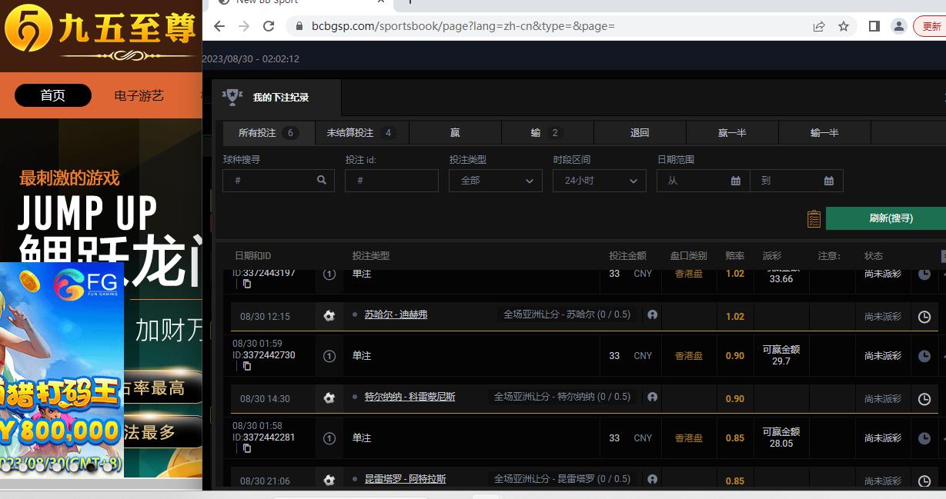Open the 未结算投注 tab

click(362, 133)
